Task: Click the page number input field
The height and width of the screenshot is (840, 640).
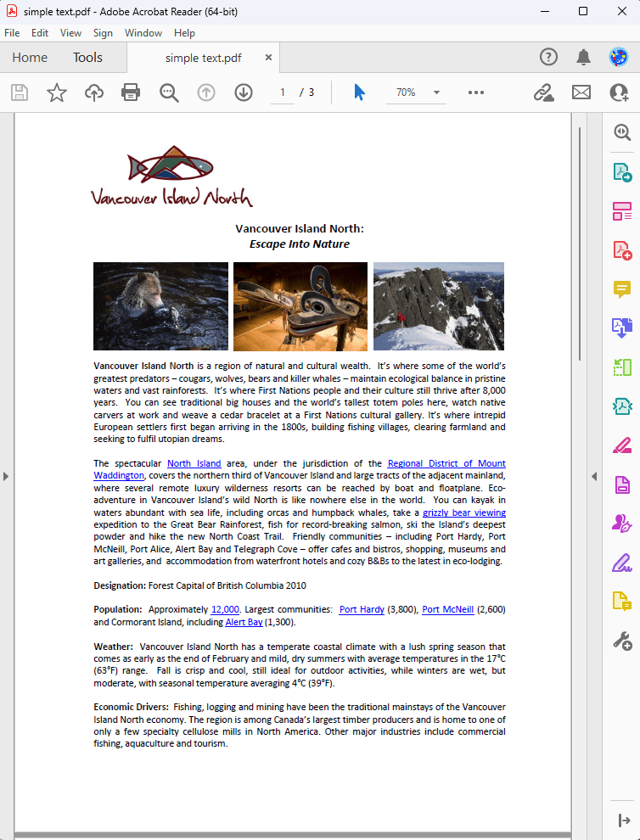Action: pyautogui.click(x=283, y=92)
